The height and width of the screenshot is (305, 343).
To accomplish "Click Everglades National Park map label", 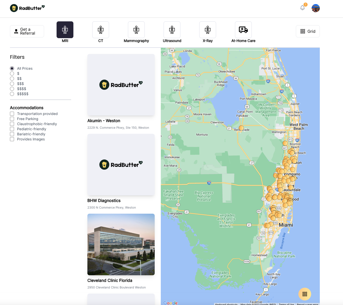I will point(220,274).
